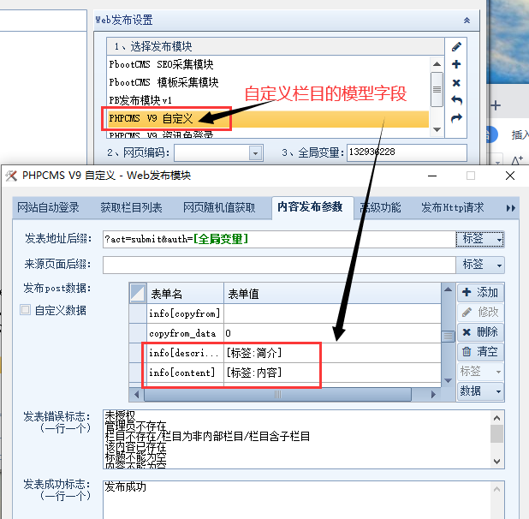Switch to 网页随机值获取 tab
Viewport: 529px width, 519px height.
coord(219,207)
